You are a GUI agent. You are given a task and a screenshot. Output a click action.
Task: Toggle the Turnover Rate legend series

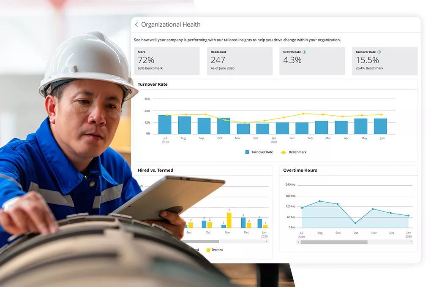259,152
